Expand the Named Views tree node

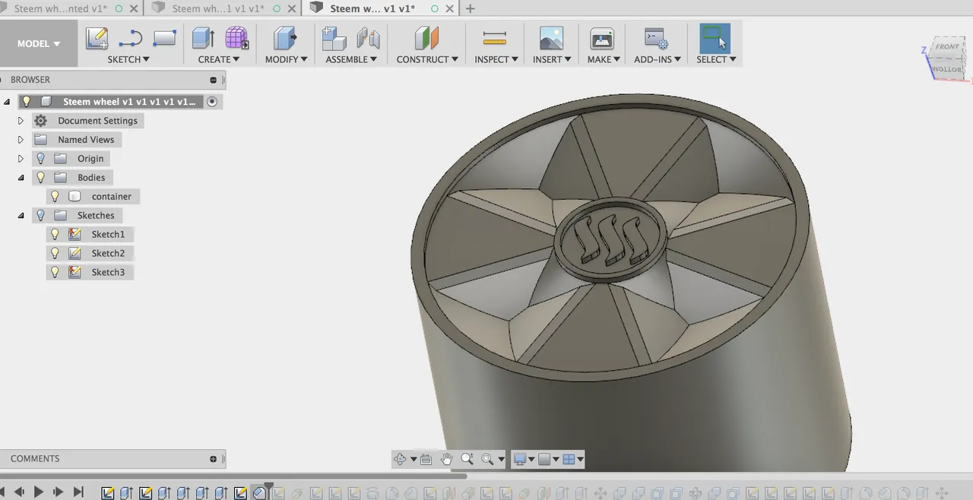click(x=21, y=140)
